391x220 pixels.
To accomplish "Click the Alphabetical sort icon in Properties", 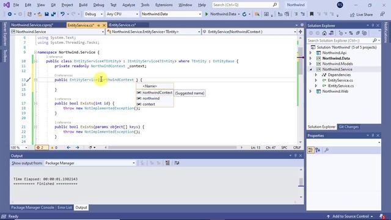I will click(x=318, y=150).
